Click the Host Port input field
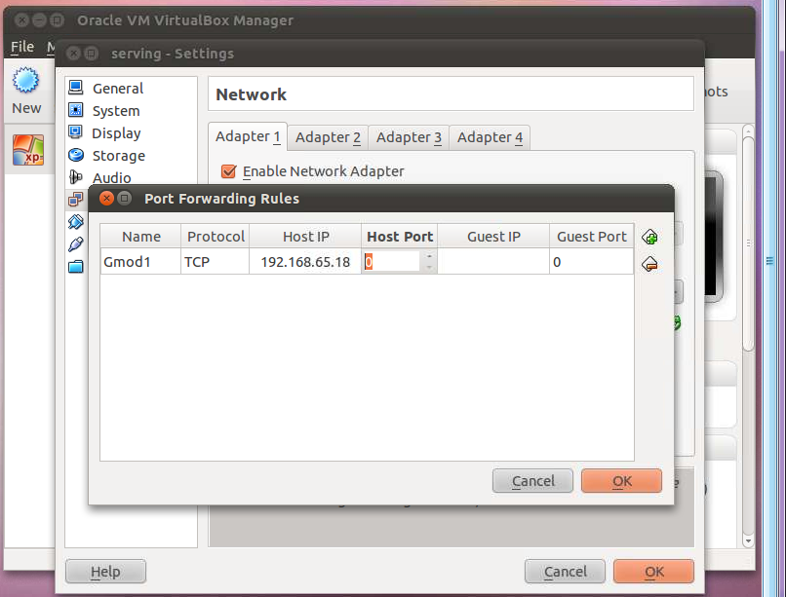The image size is (786, 597). click(391, 261)
